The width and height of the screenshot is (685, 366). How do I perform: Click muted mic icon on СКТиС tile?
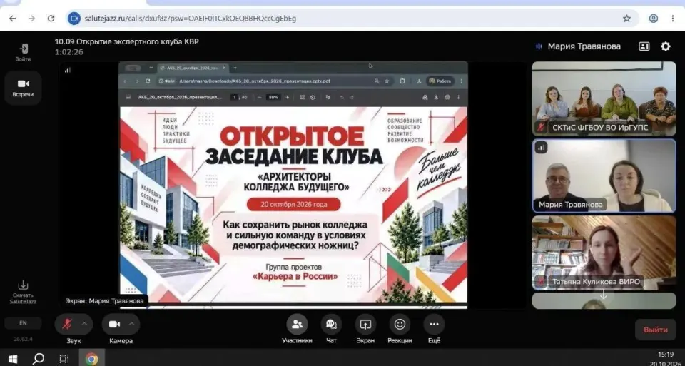tap(541, 128)
